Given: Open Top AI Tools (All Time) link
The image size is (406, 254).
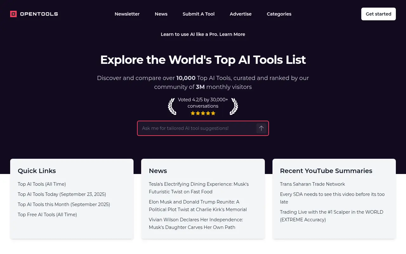Looking at the screenshot, I should tap(42, 184).
